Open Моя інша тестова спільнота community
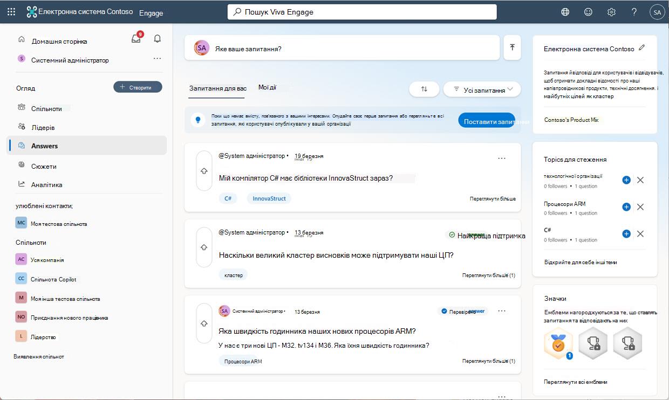The height and width of the screenshot is (400, 669). click(x=58, y=298)
